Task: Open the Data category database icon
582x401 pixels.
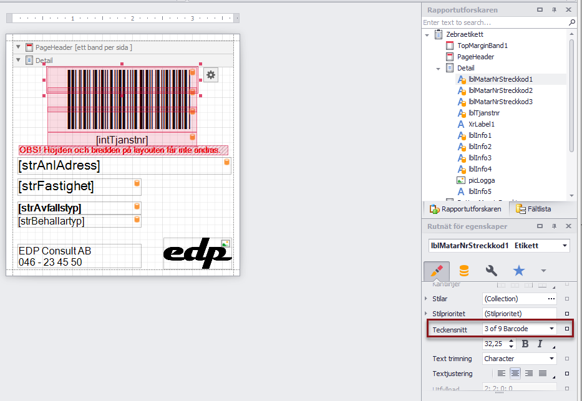Action: 464,271
